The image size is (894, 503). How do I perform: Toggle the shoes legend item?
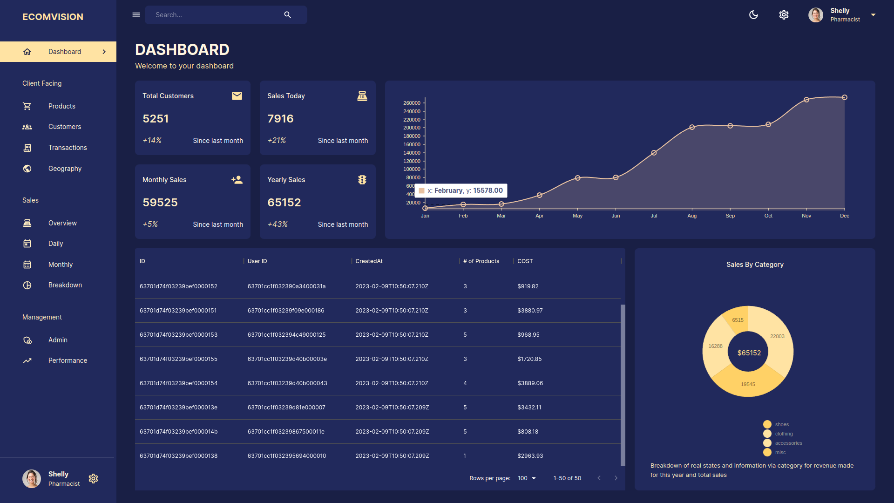(x=767, y=424)
